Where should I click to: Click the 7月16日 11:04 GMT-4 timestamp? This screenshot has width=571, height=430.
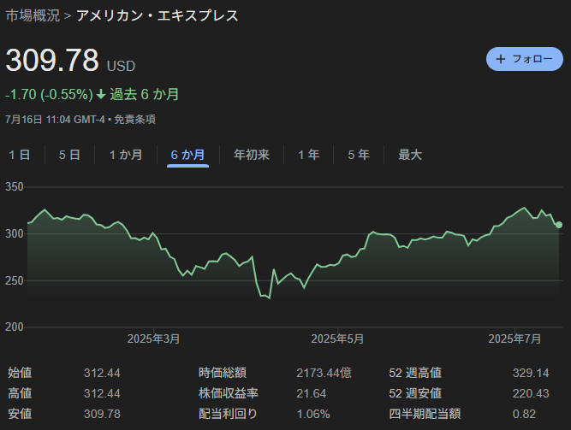point(55,120)
